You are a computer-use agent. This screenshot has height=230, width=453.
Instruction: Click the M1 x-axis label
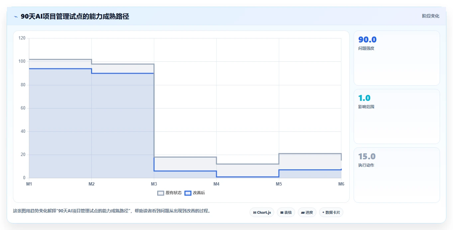[x=29, y=184]
